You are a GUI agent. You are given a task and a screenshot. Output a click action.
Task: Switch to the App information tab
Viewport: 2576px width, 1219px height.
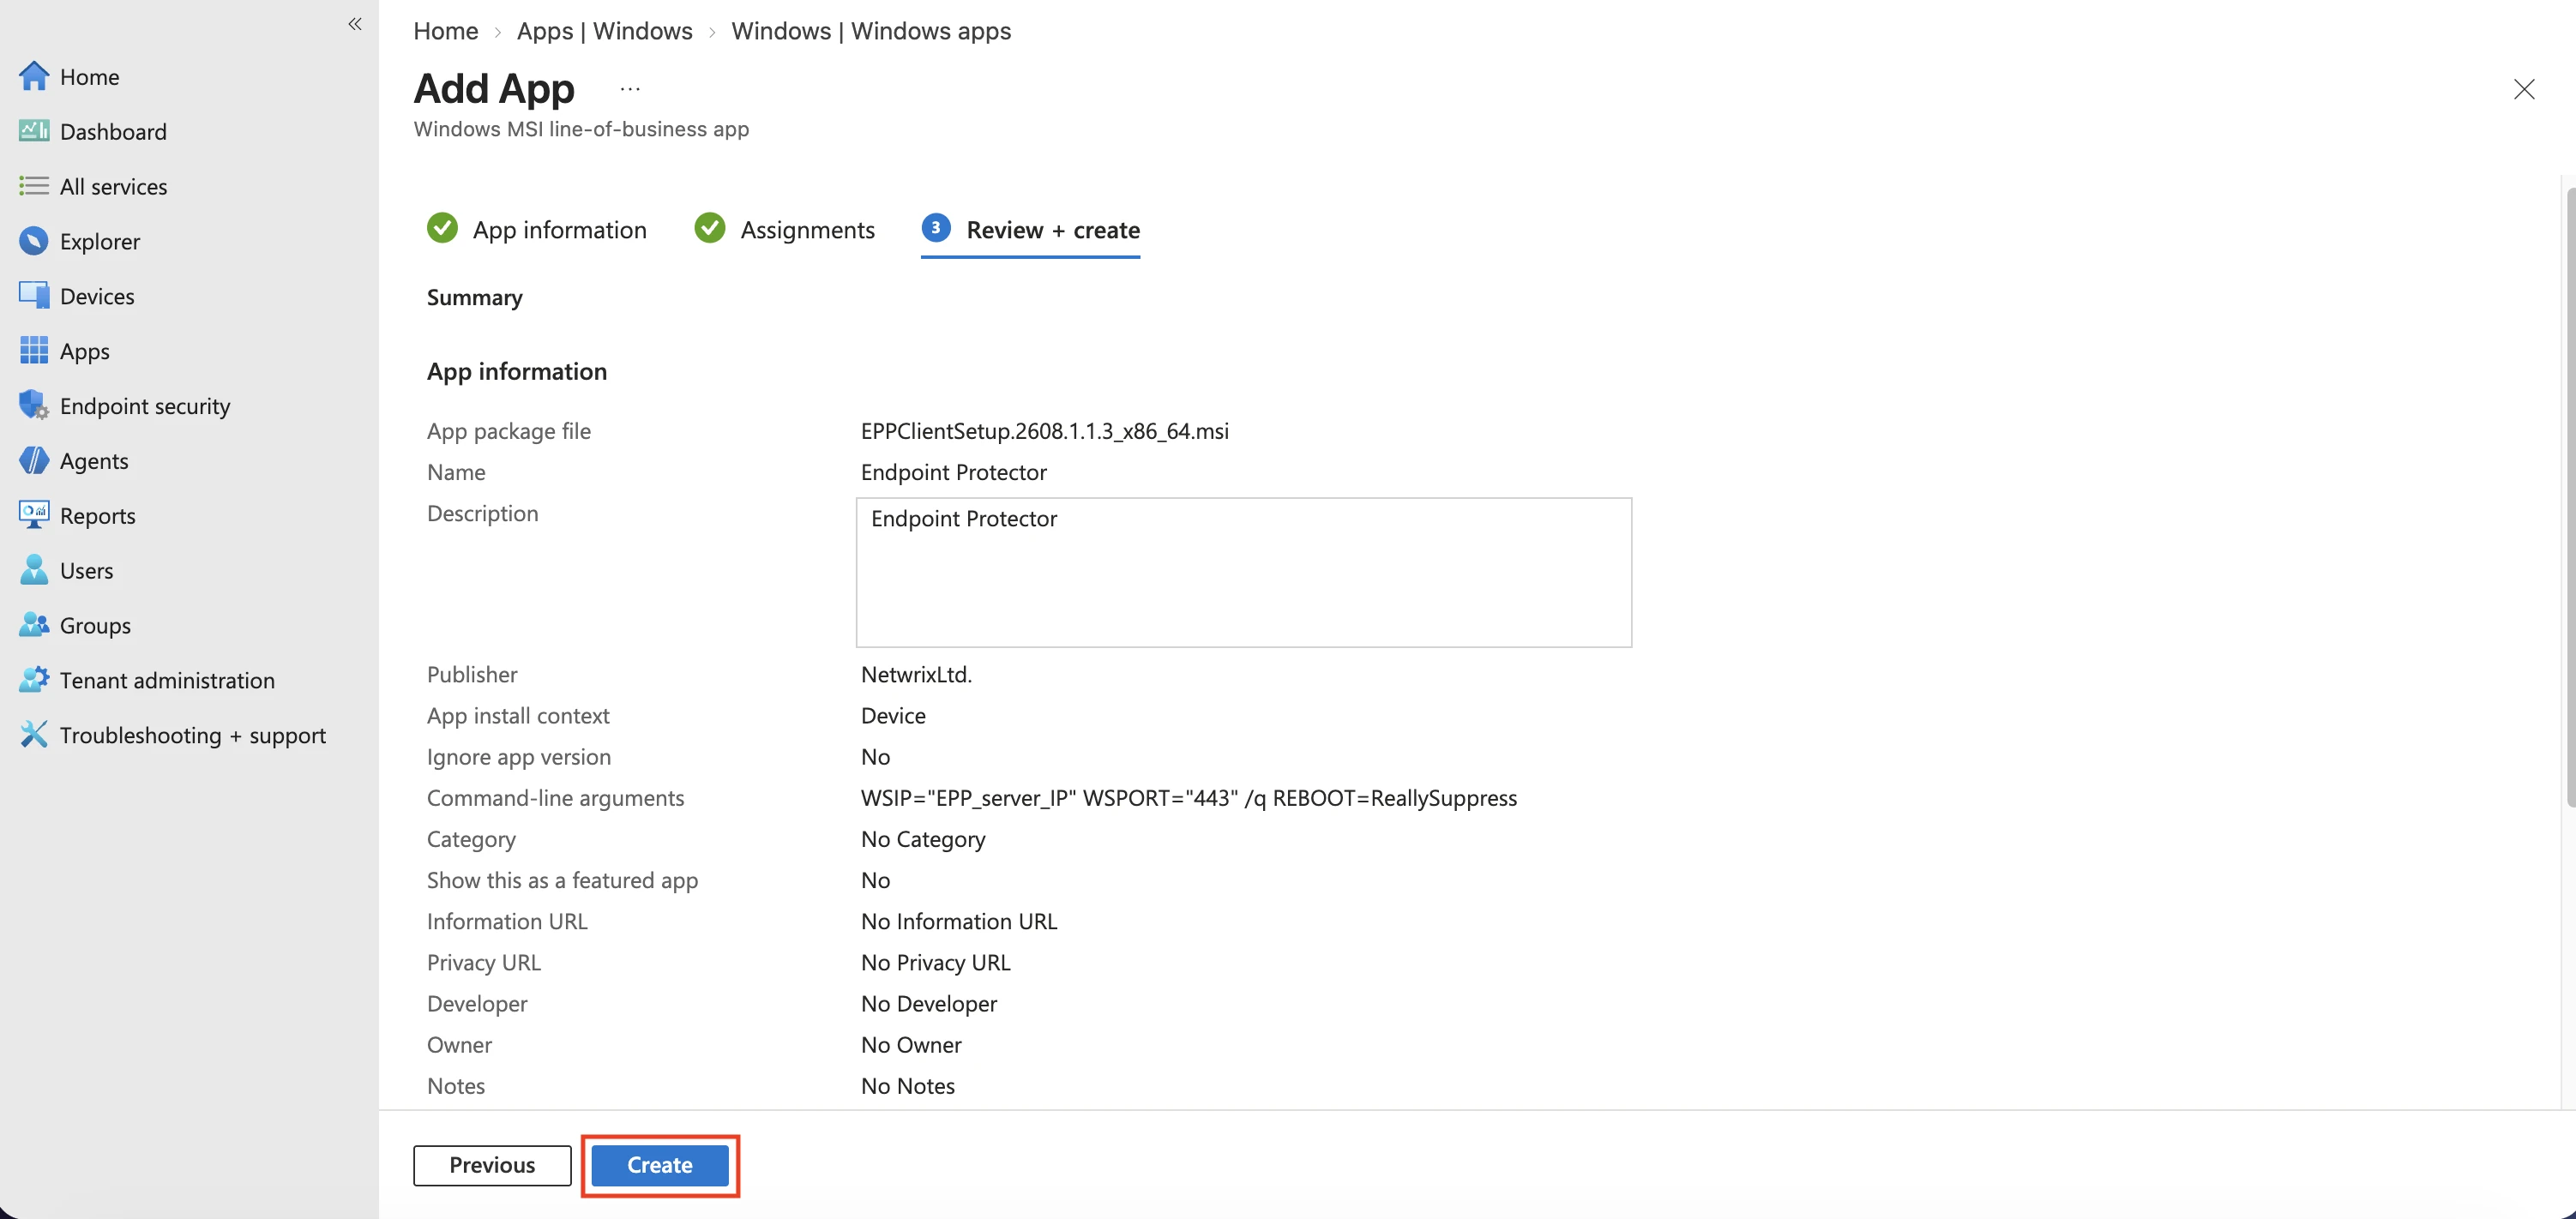(537, 230)
